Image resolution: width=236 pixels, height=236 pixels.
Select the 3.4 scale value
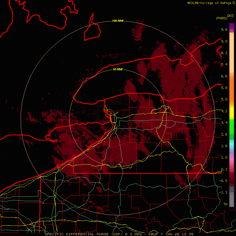tap(224, 122)
